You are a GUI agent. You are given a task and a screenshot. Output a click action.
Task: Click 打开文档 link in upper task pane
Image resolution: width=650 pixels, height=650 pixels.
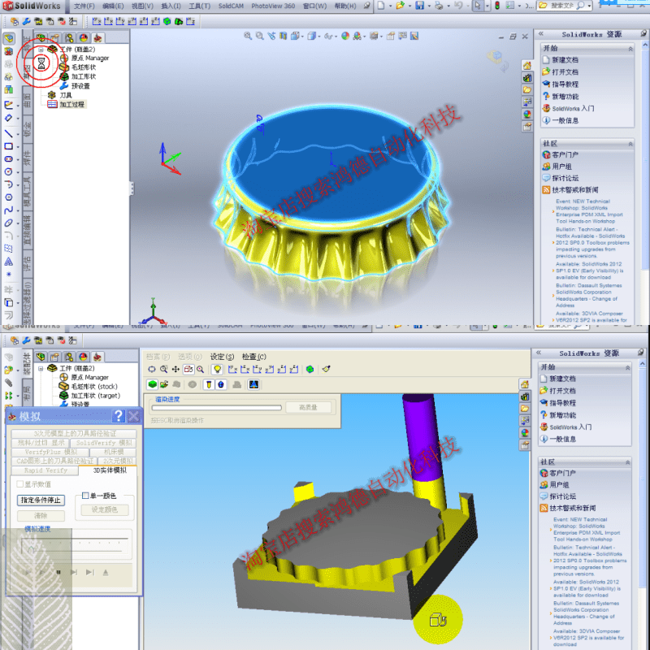coord(565,71)
